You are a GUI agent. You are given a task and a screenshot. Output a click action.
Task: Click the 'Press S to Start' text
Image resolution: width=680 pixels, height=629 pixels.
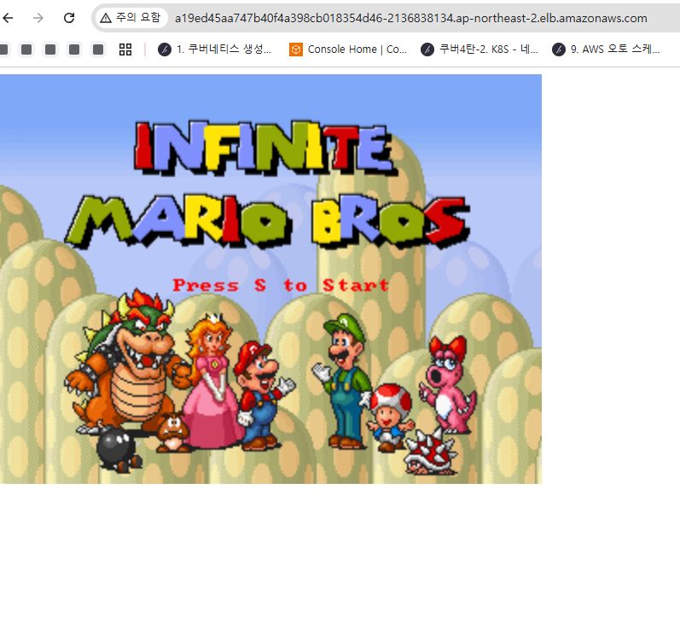(281, 285)
